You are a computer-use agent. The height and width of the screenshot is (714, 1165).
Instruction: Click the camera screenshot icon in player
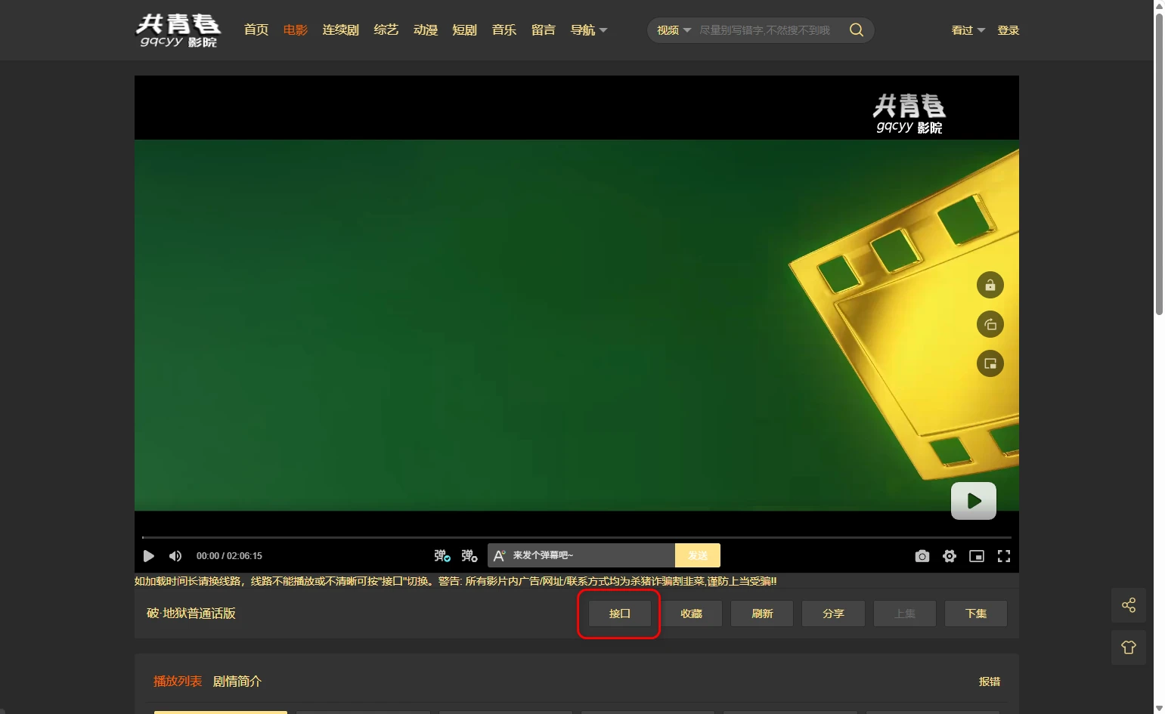click(922, 556)
